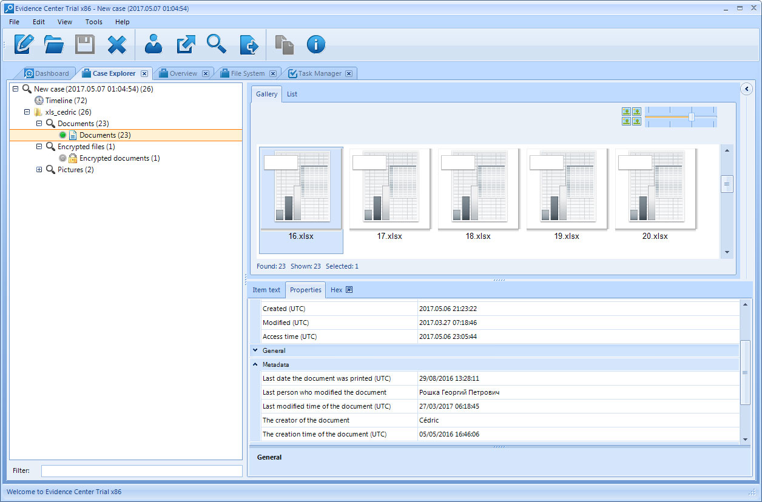Click the creator value Cédric
The image size is (762, 502).
click(429, 420)
